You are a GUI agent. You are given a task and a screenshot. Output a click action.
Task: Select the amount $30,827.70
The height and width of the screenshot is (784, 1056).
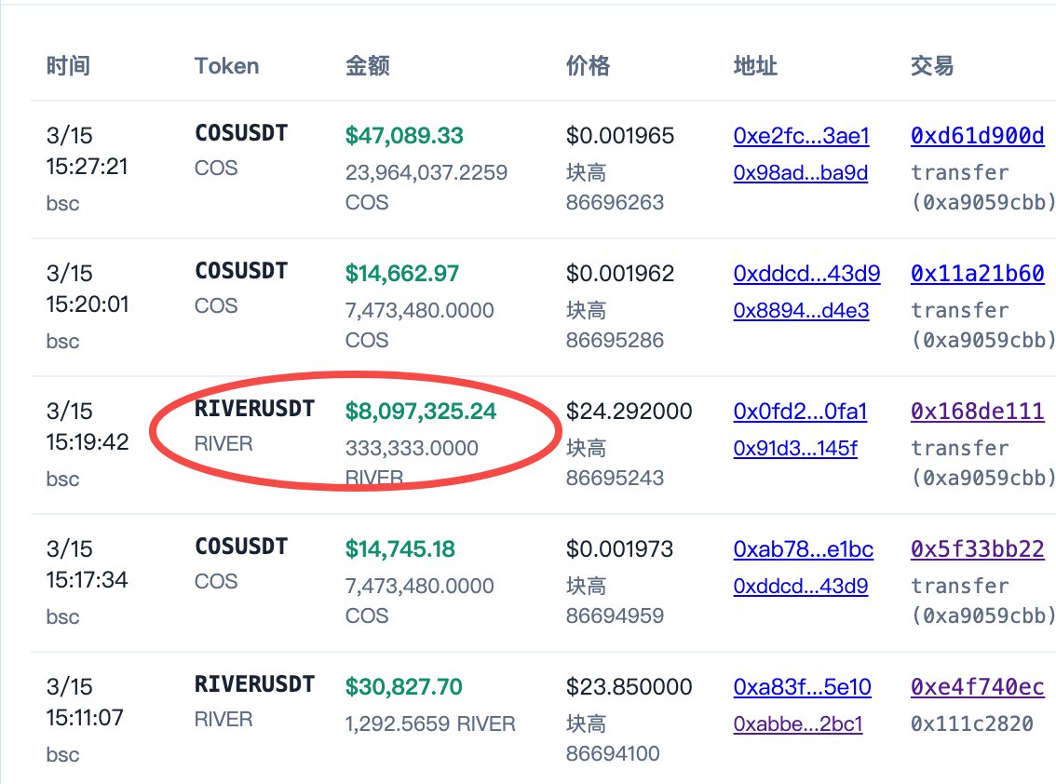[x=403, y=687]
